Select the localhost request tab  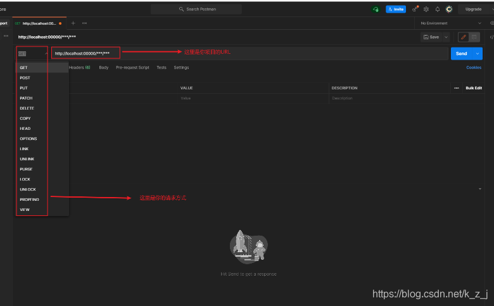coord(39,23)
